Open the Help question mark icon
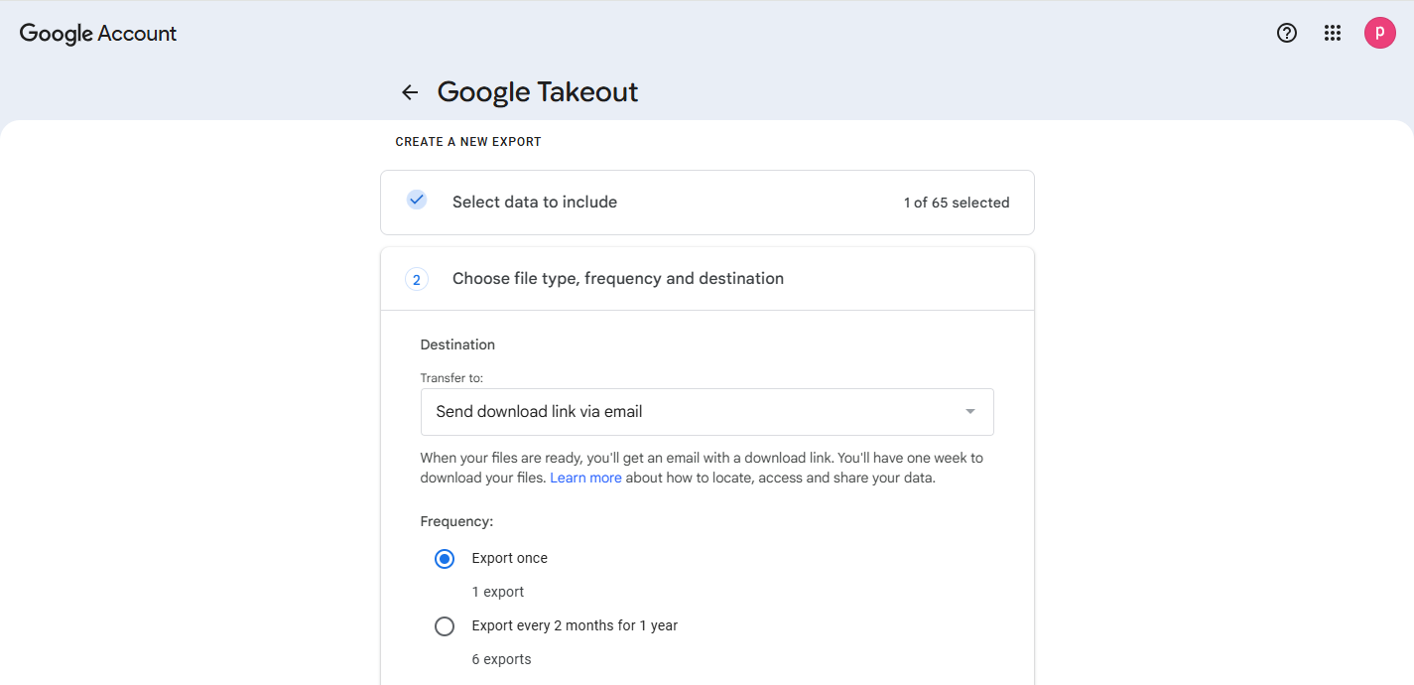1414x685 pixels. (x=1287, y=33)
